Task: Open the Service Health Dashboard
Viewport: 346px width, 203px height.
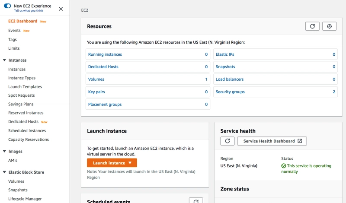Action: pos(272,141)
